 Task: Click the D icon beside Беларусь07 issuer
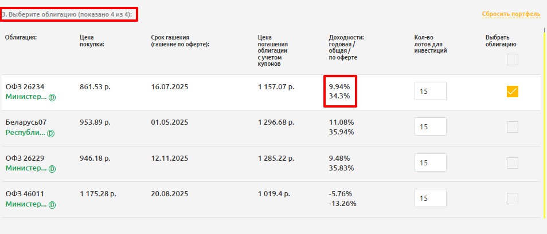pyautogui.click(x=50, y=133)
